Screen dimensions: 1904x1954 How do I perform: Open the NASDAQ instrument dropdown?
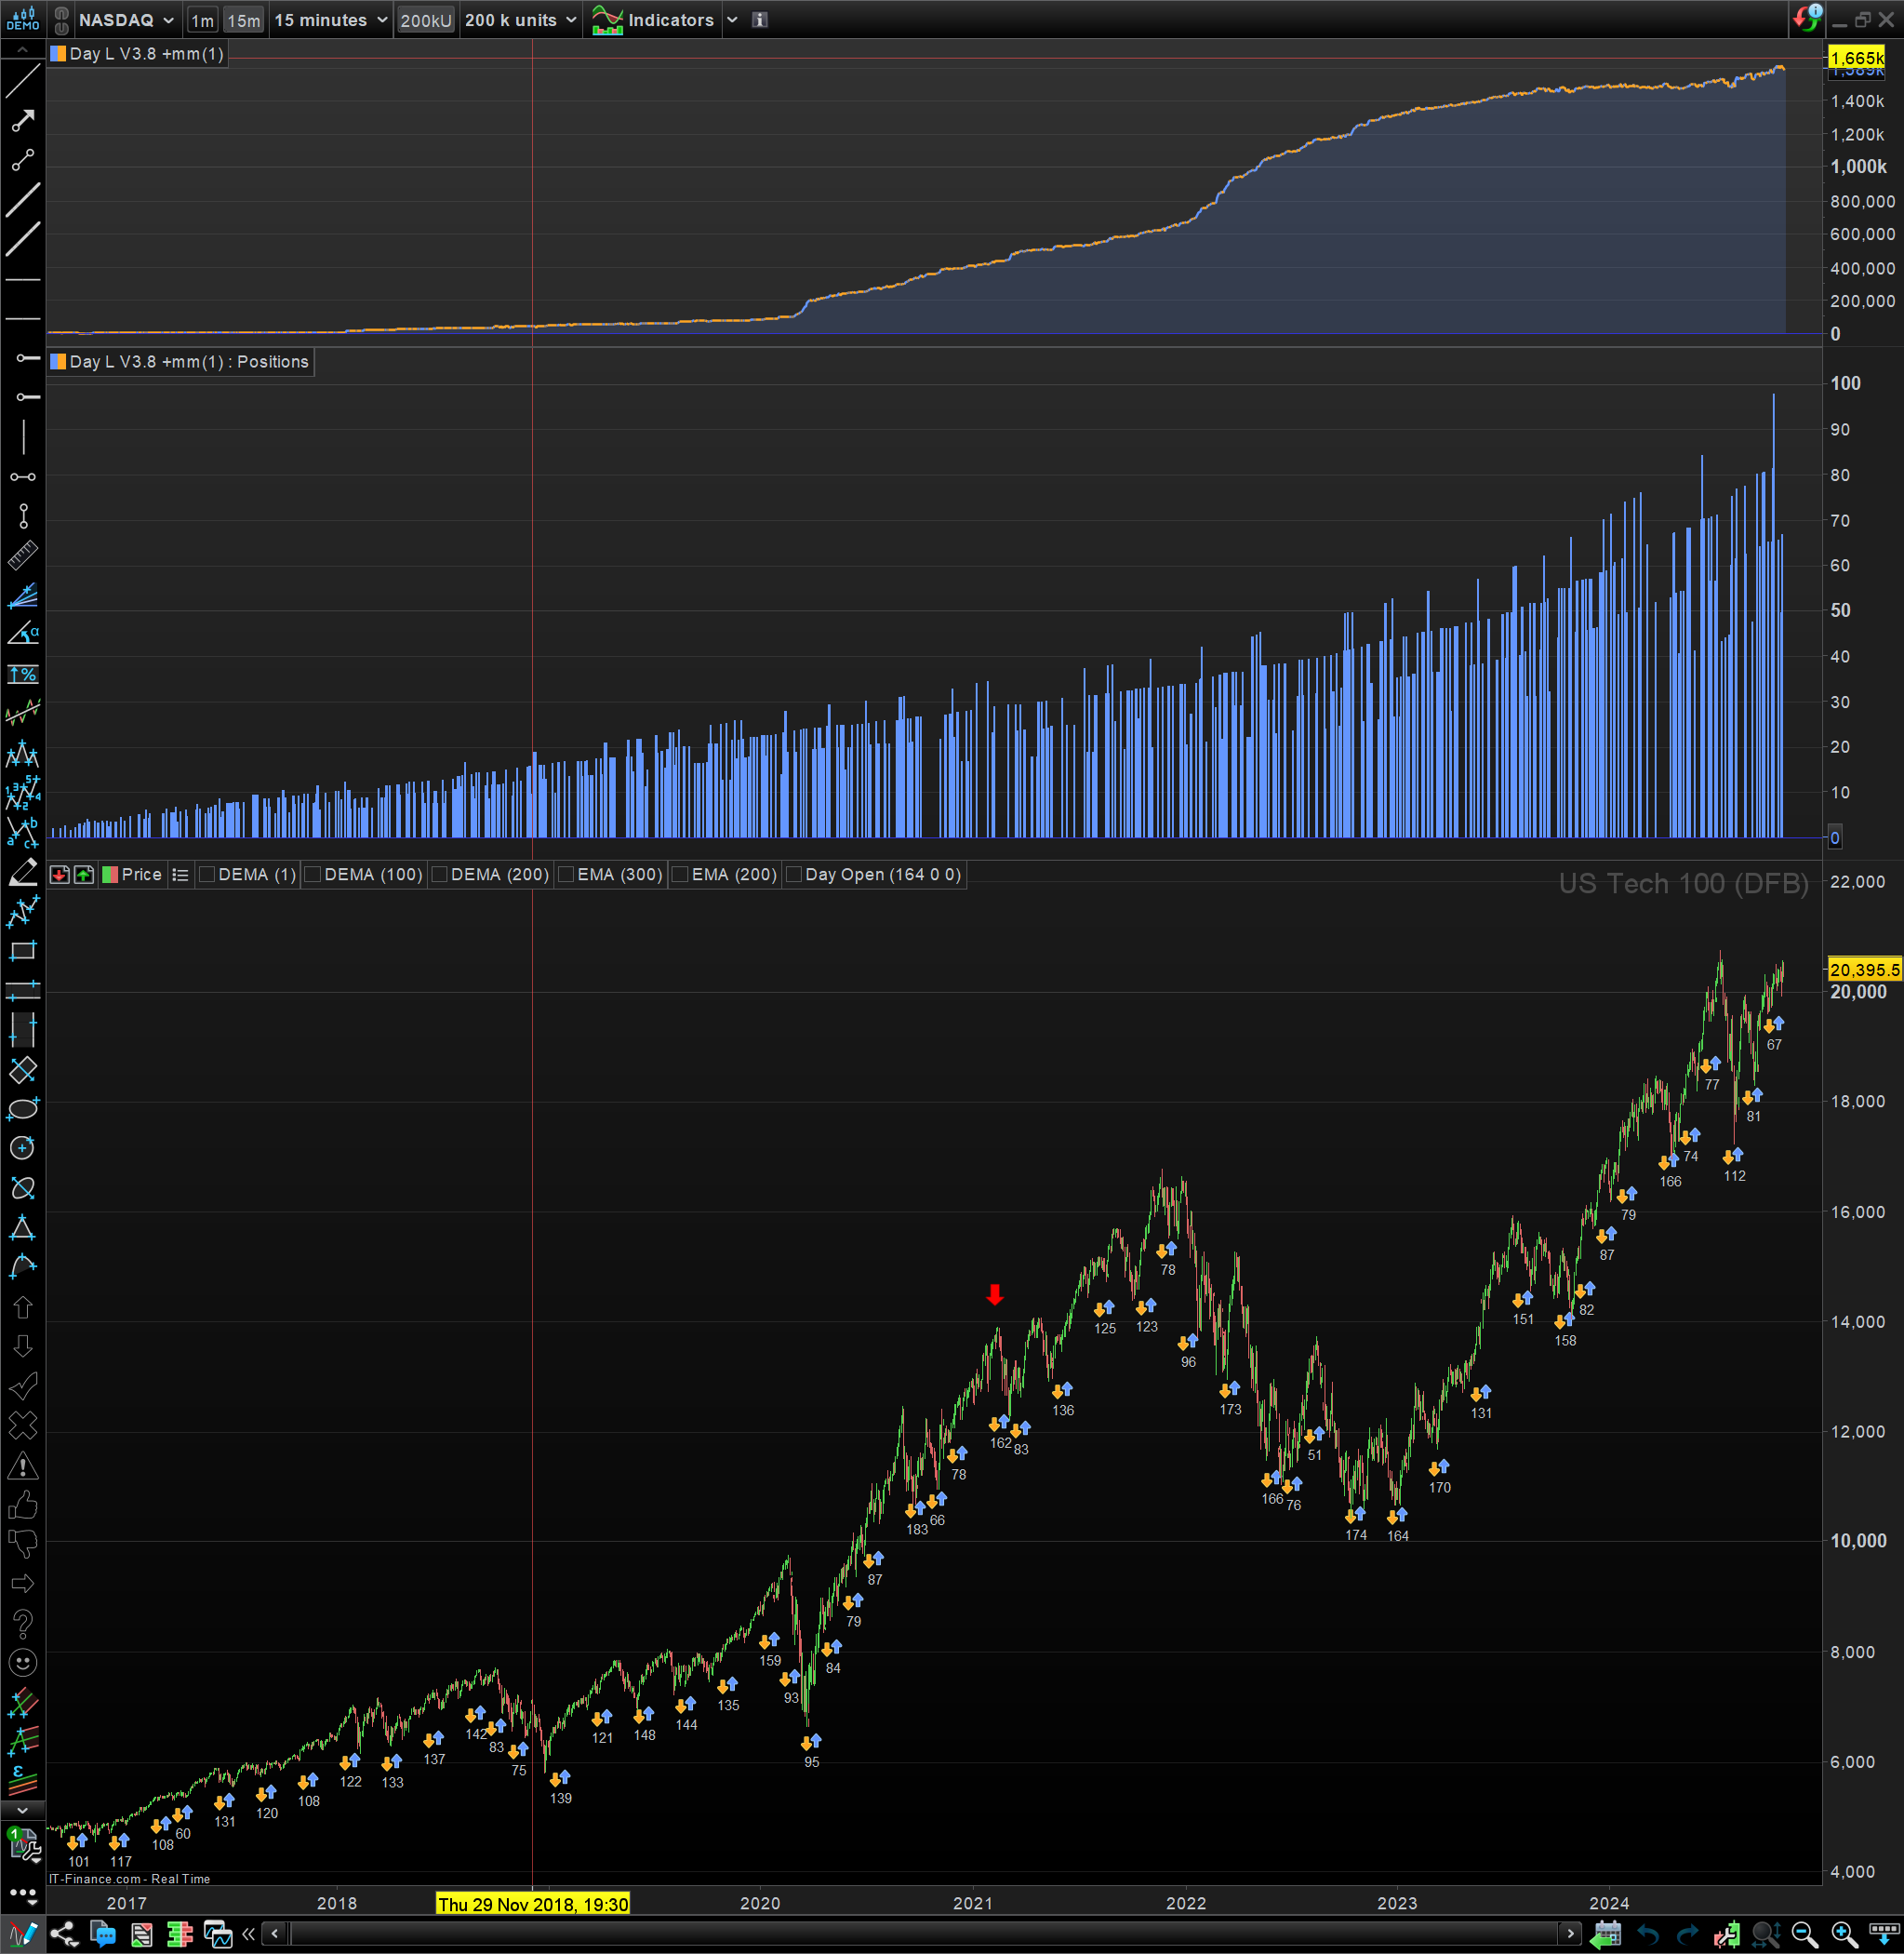125,20
